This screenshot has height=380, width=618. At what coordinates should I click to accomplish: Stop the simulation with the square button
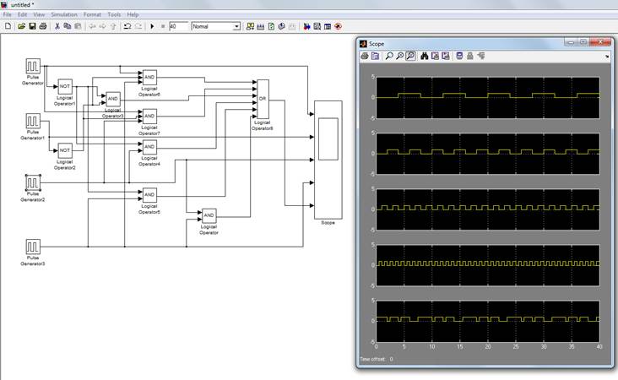[163, 26]
